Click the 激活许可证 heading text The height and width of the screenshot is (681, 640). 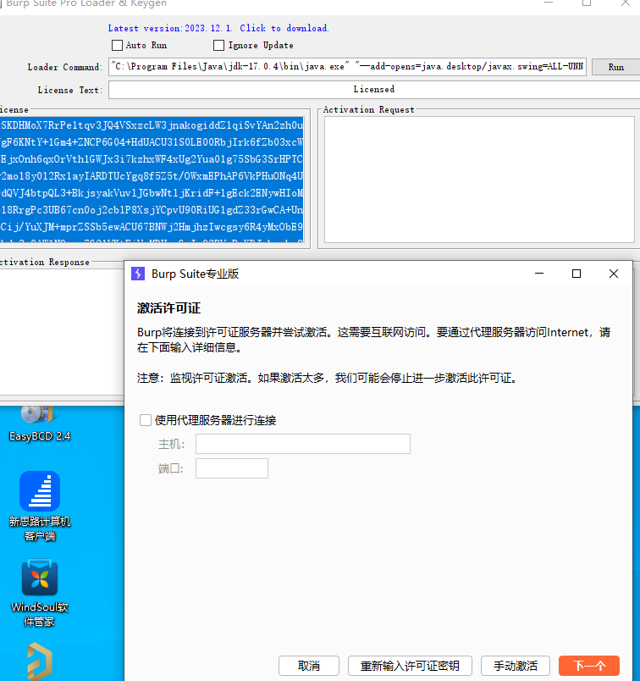click(x=169, y=308)
